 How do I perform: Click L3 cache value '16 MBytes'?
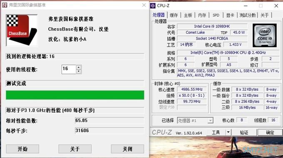[x=247, y=108]
